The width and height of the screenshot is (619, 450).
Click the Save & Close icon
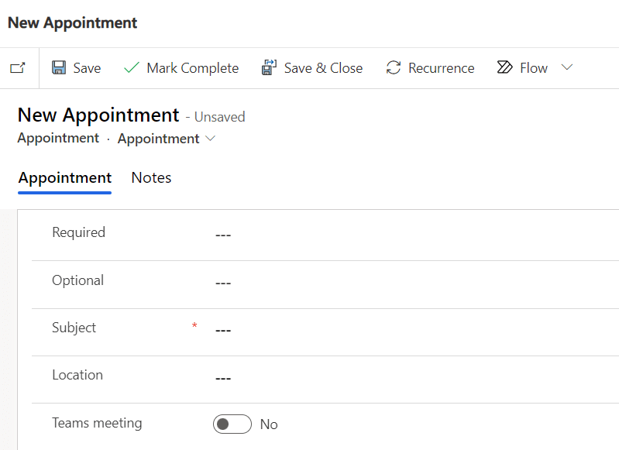click(269, 68)
